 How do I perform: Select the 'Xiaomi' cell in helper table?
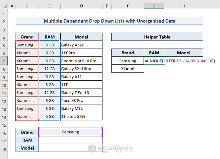pos(128,69)
